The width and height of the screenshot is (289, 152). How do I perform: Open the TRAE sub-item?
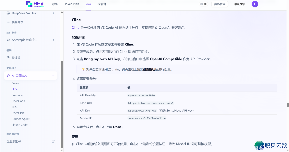(15, 107)
